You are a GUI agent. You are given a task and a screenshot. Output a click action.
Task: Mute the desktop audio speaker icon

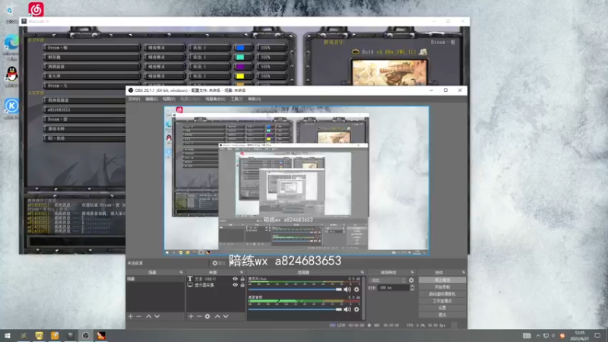[x=347, y=309]
